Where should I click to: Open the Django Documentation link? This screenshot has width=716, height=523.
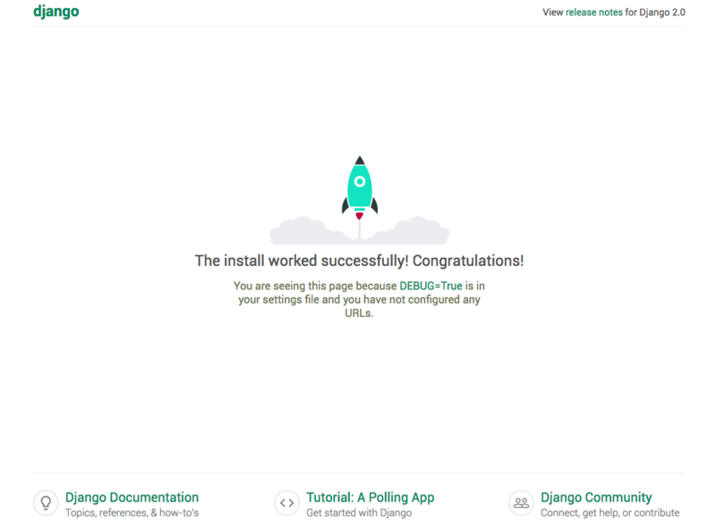click(x=132, y=497)
